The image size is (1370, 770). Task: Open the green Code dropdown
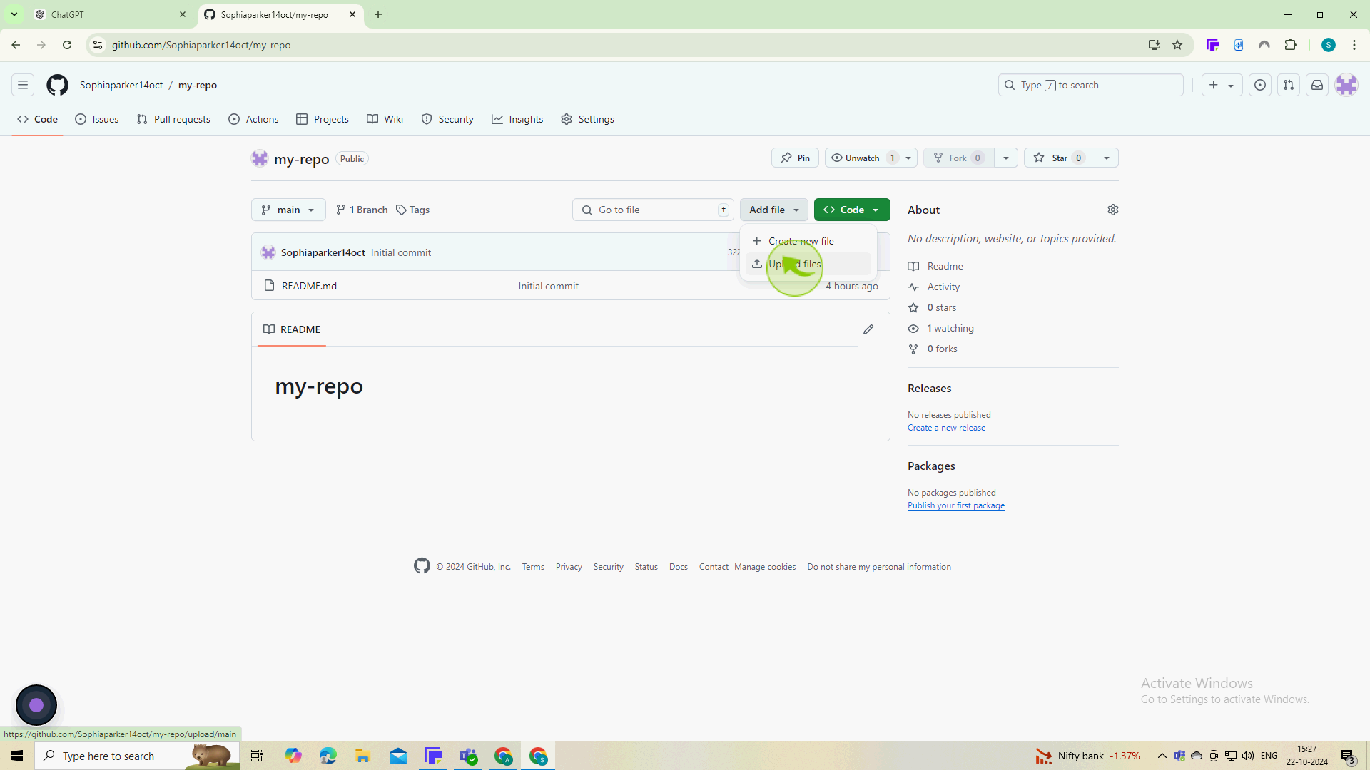tap(852, 210)
